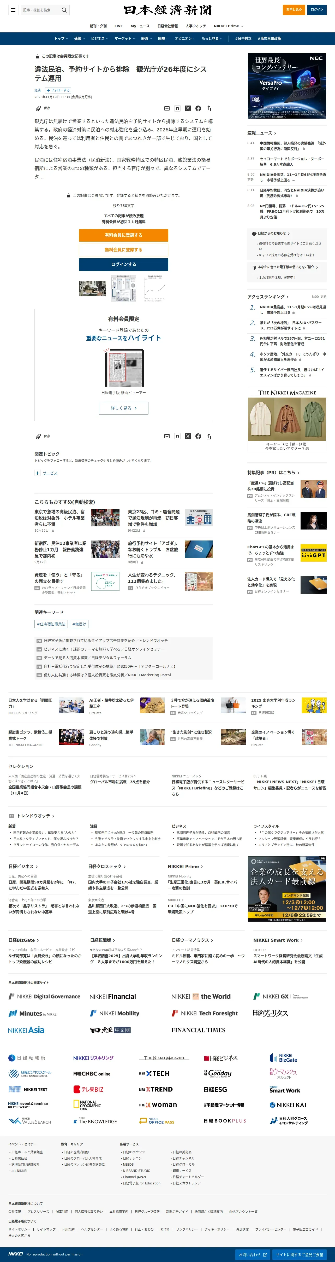Viewport: 335px width, 1262px height.
Task: Open 日経ビジネス section heading
Action: (x=23, y=866)
